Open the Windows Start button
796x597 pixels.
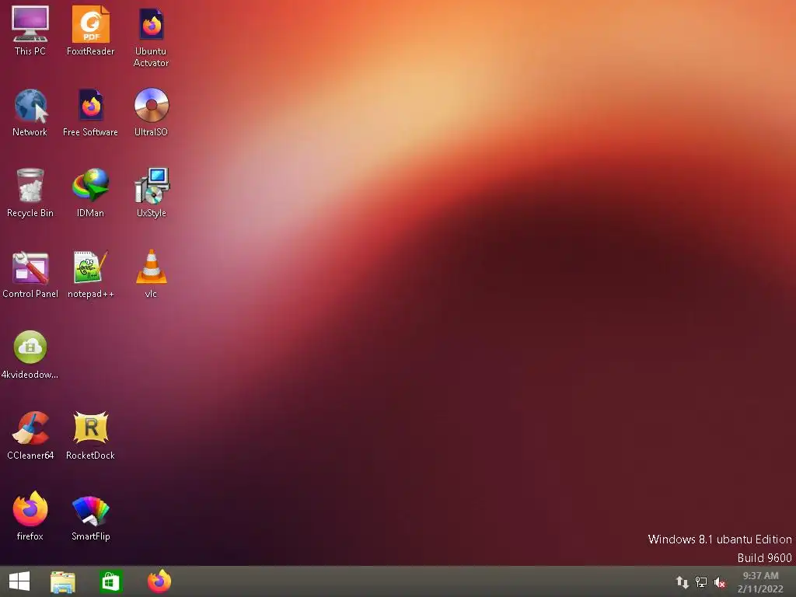click(19, 581)
